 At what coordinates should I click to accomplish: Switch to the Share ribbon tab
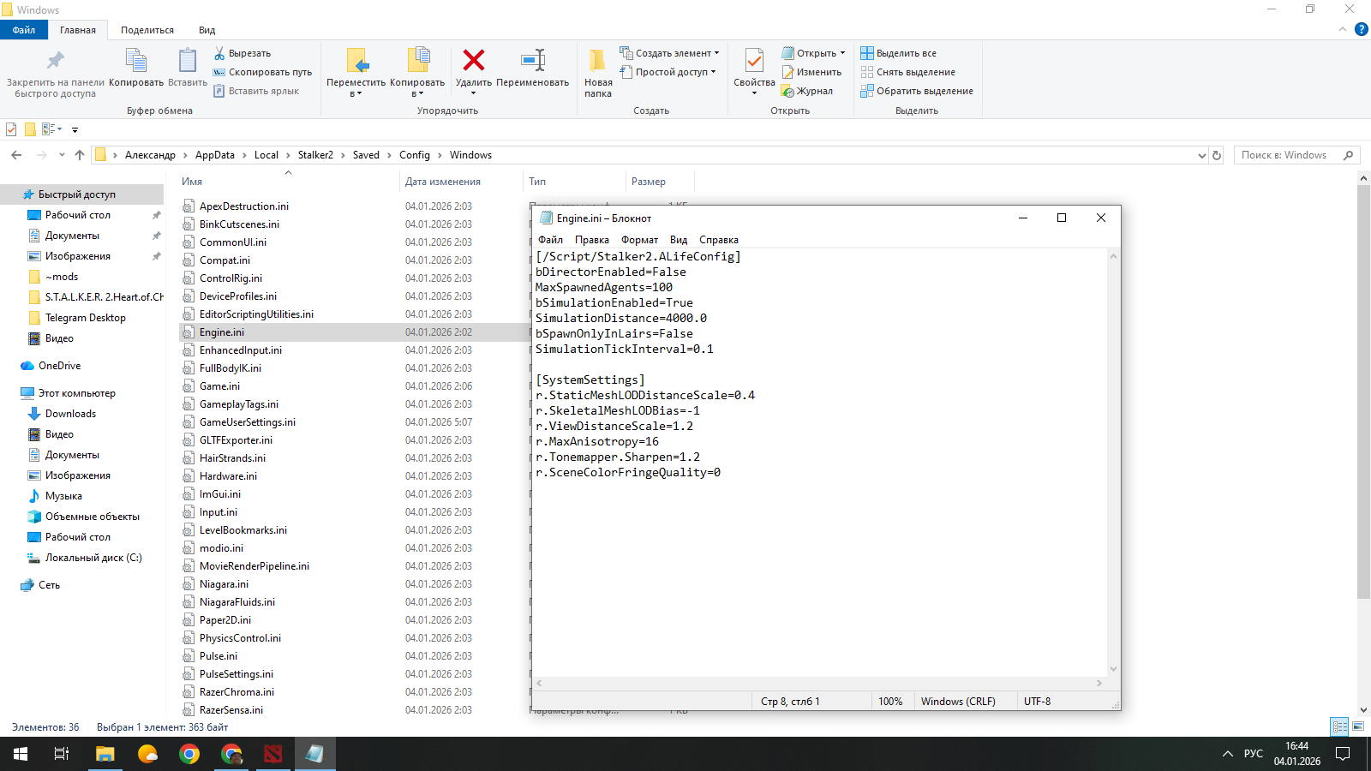tap(147, 30)
